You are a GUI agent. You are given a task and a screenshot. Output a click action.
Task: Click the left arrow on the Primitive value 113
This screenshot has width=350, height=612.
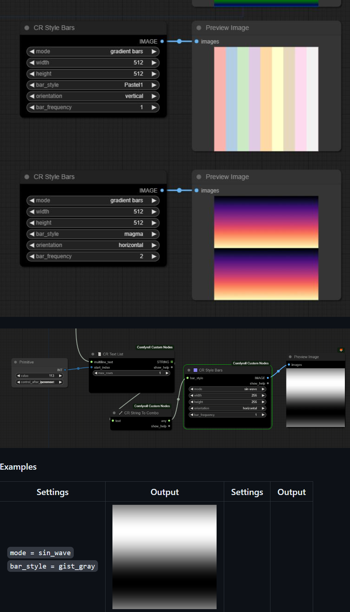pos(18,376)
